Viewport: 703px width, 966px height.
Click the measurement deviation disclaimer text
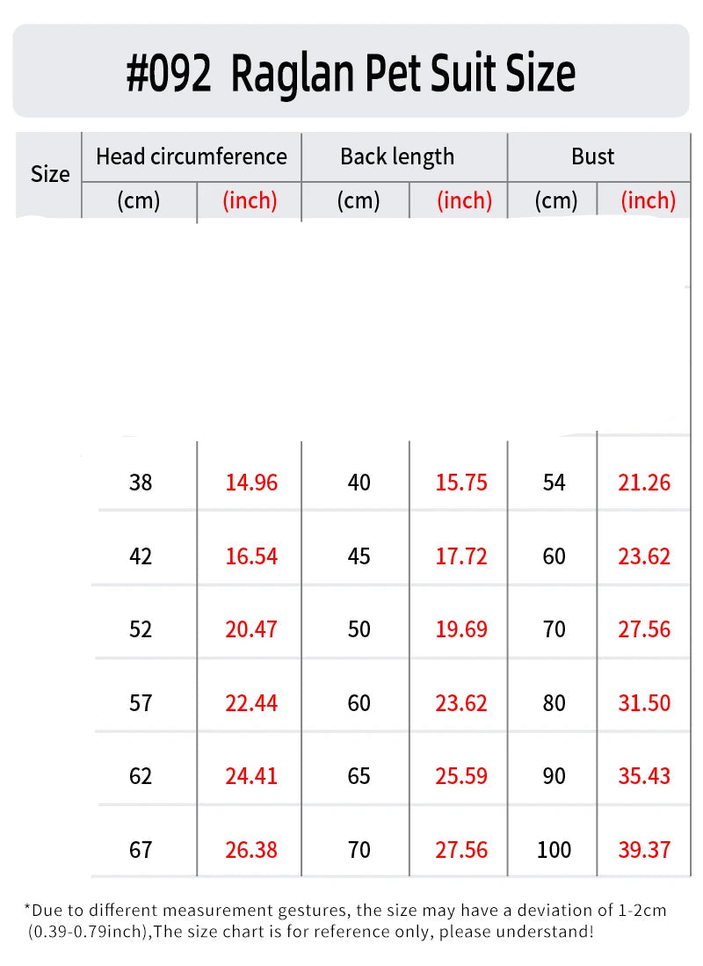click(x=344, y=920)
